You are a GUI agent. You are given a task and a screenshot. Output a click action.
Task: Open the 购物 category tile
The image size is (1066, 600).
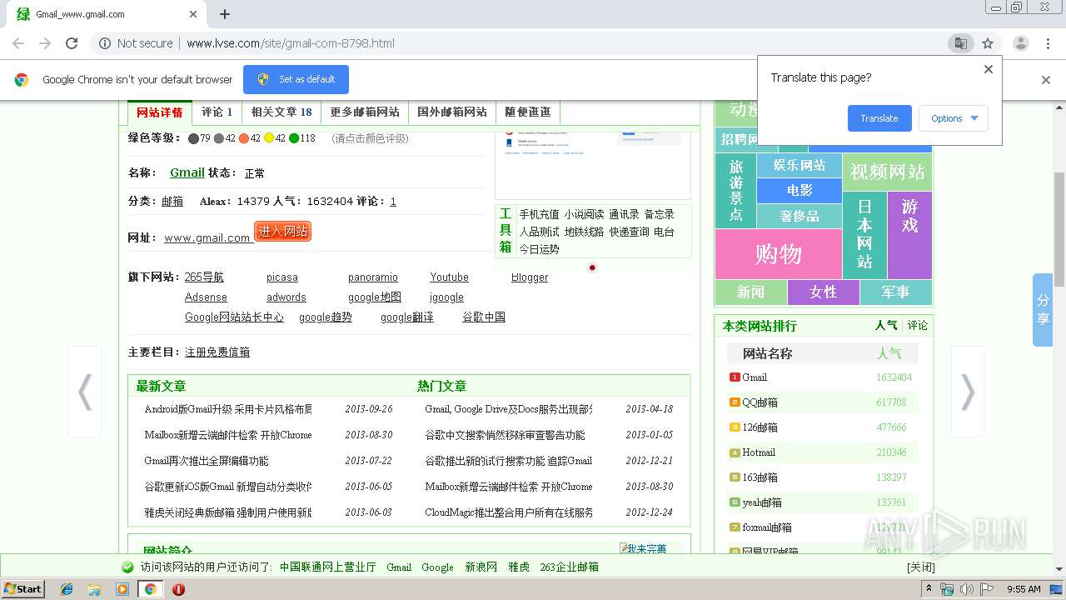click(779, 254)
